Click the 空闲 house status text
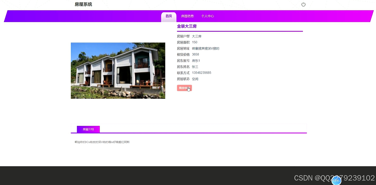This screenshot has width=376, height=185. pyautogui.click(x=195, y=79)
